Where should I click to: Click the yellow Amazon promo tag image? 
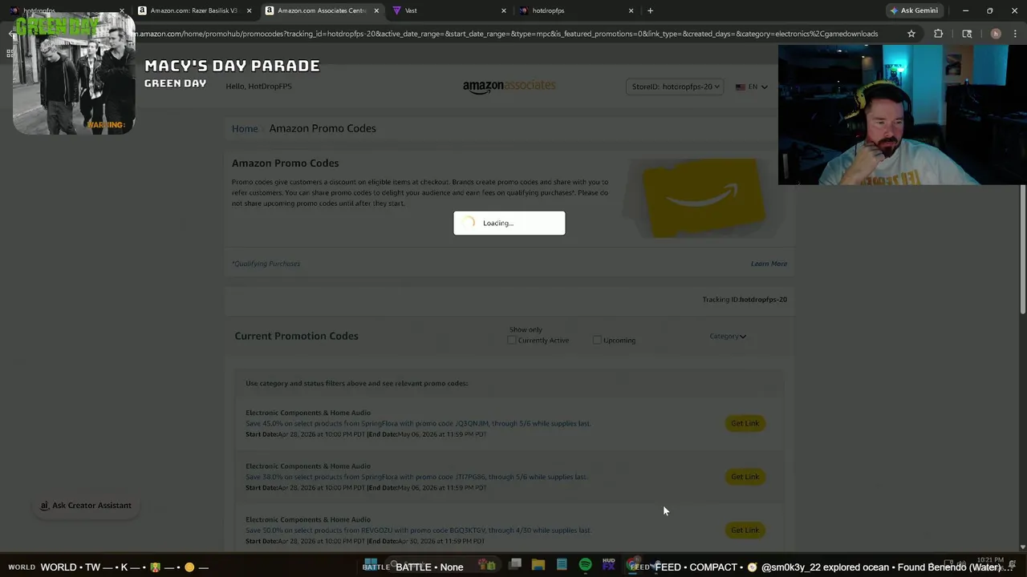(x=704, y=196)
